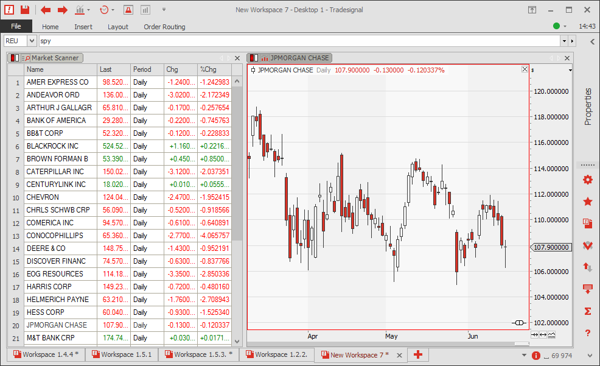The height and width of the screenshot is (366, 600).
Task: Open the workspace tab list dropdown
Action: point(524,355)
